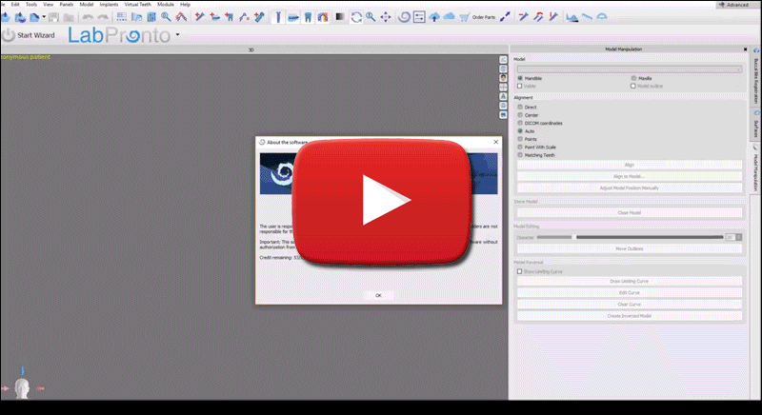Click the settings sliders box icon
Image resolution: width=762 pixels, height=415 pixels.
419,17
